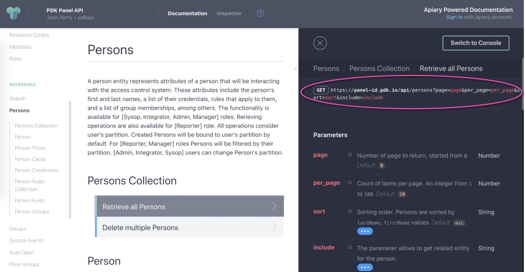
Task: Open System Events in sidebar
Action: point(26,240)
